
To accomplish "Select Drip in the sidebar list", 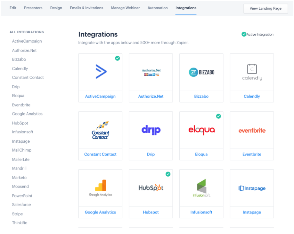I will (16, 87).
